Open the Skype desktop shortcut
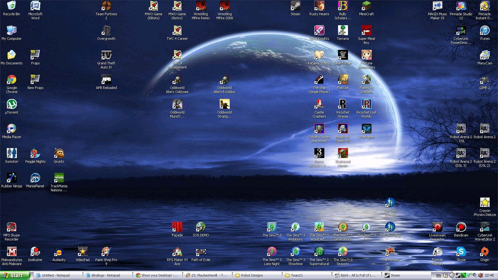Viewport: 498px width, 280px height. [x=461, y=252]
